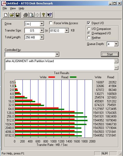Click the status bar text For Help, press F1
Viewport: 123px width, 156px height.
(x=13, y=153)
